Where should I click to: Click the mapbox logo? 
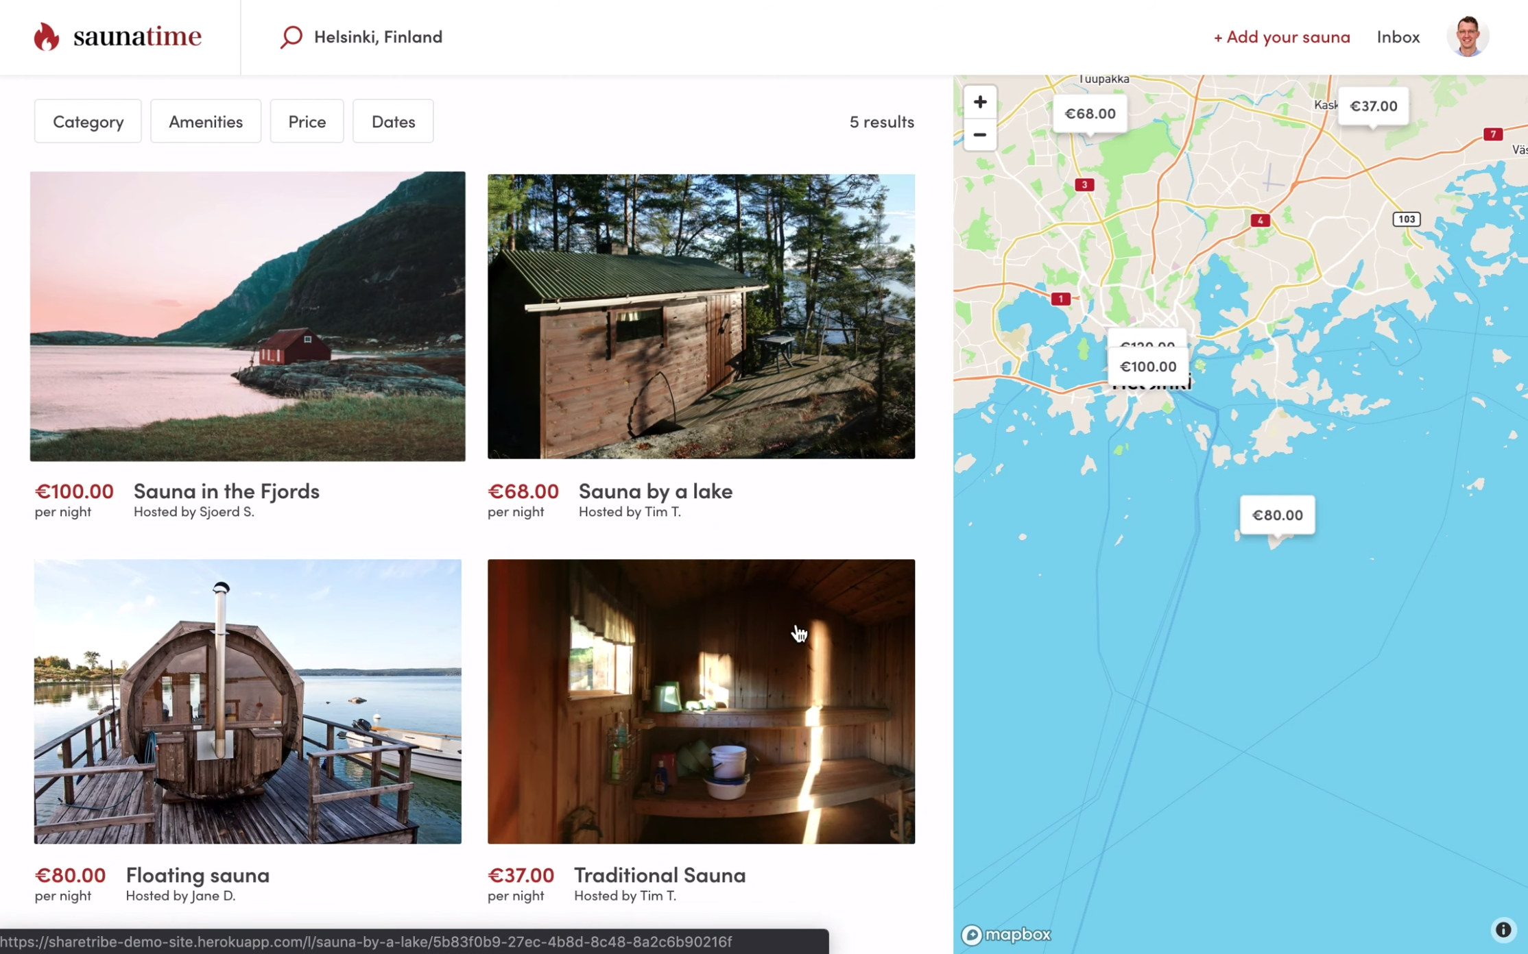[1005, 934]
